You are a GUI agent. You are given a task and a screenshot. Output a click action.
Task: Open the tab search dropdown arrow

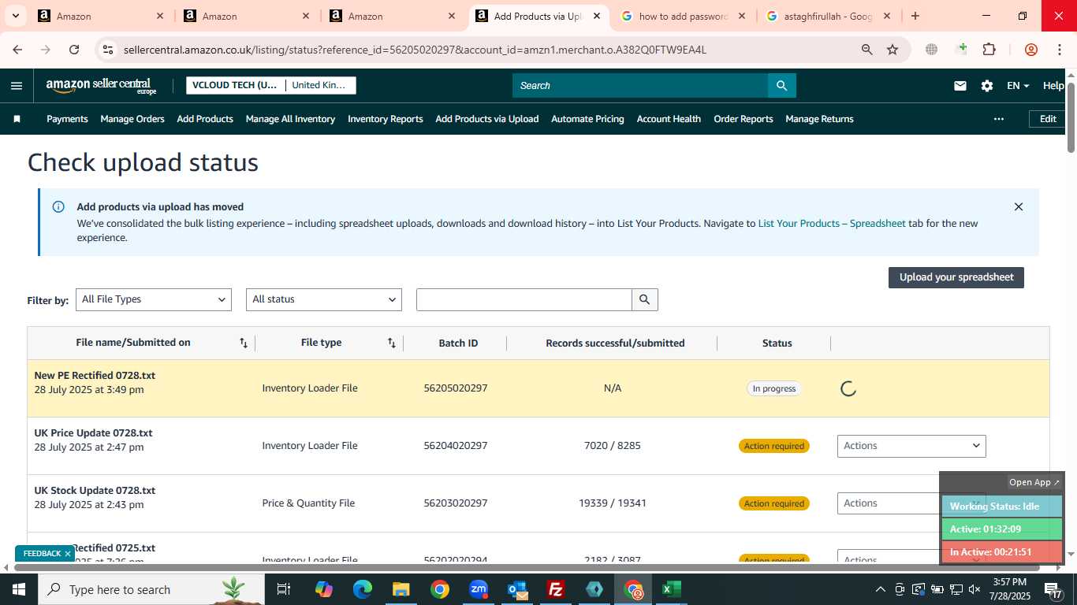point(16,16)
